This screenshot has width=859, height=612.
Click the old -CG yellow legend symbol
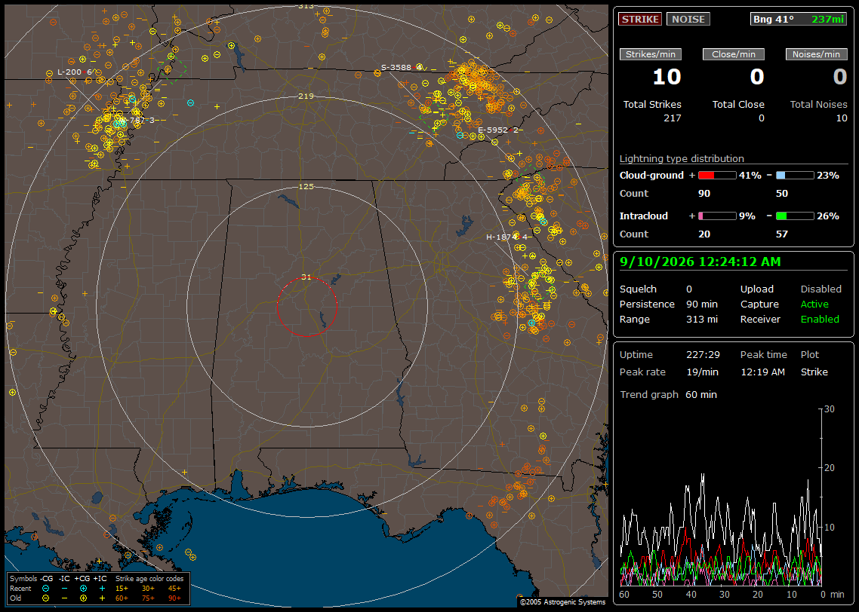click(x=46, y=598)
